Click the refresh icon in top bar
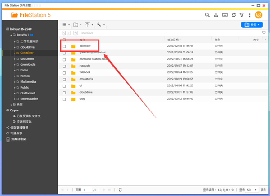 click(x=234, y=15)
